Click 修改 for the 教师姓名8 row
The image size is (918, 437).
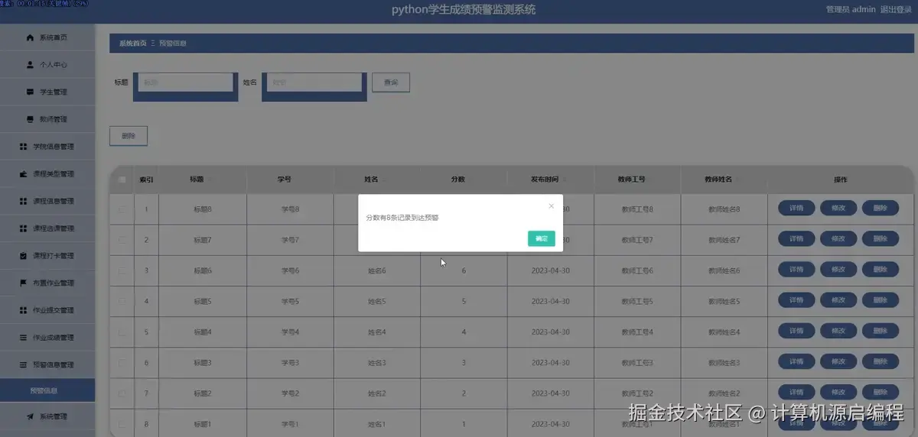838,209
